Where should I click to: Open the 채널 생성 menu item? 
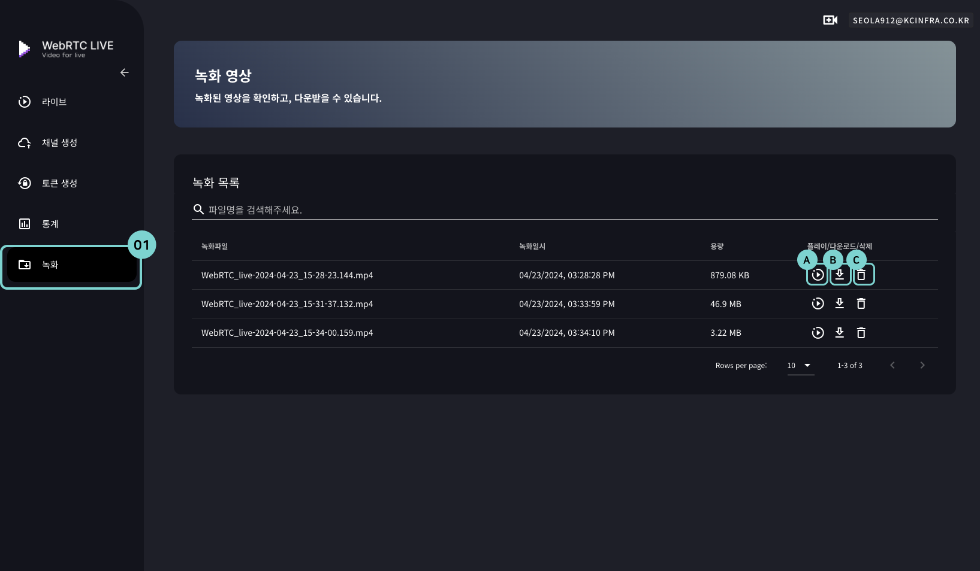(x=59, y=142)
